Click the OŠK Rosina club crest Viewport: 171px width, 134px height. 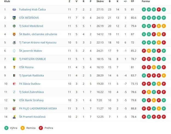pyautogui.click(x=14, y=67)
